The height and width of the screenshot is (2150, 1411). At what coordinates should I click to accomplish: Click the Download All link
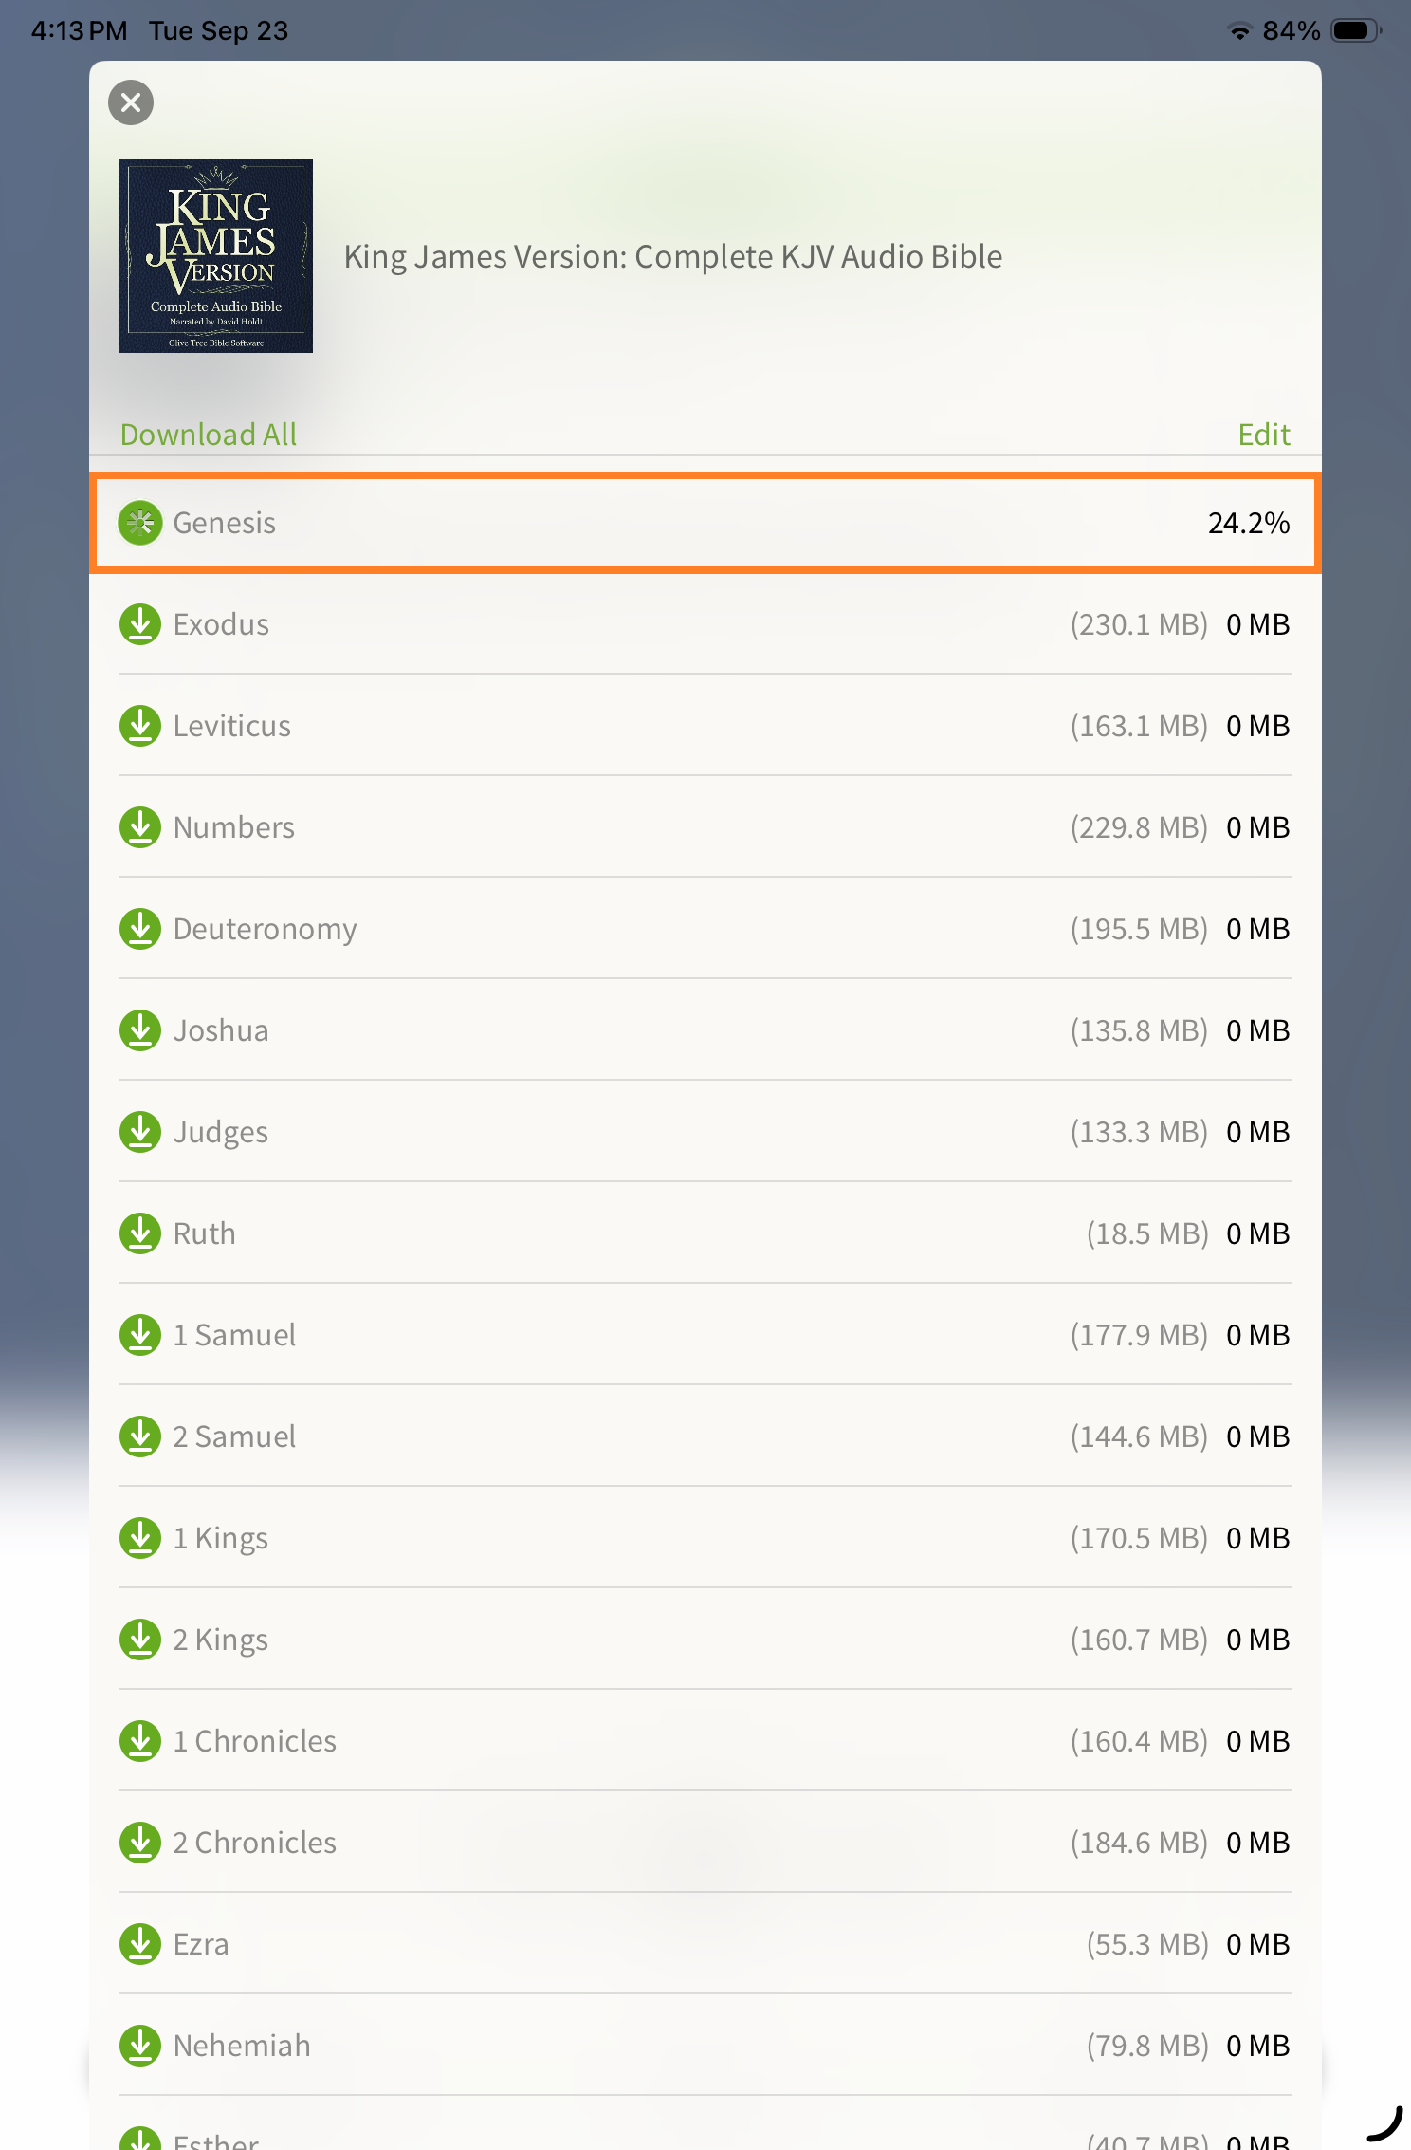(x=209, y=435)
